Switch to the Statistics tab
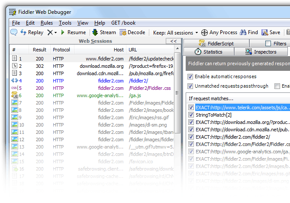This screenshot has width=290, height=203. [209, 52]
